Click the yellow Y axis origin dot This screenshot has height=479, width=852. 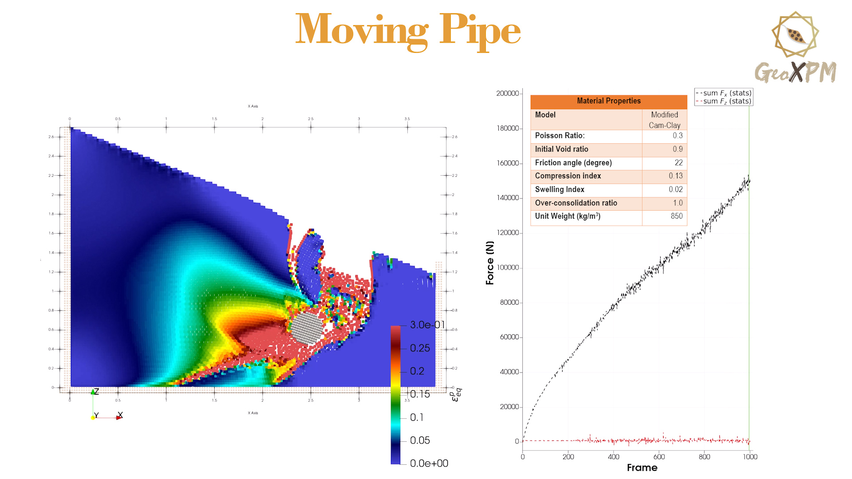(93, 418)
